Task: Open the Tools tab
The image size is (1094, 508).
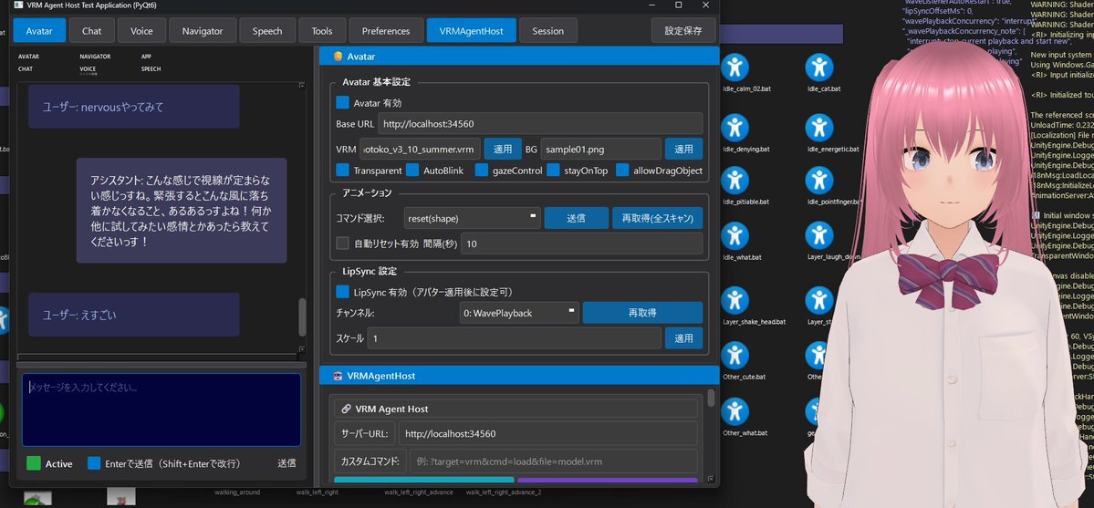Action: (322, 31)
